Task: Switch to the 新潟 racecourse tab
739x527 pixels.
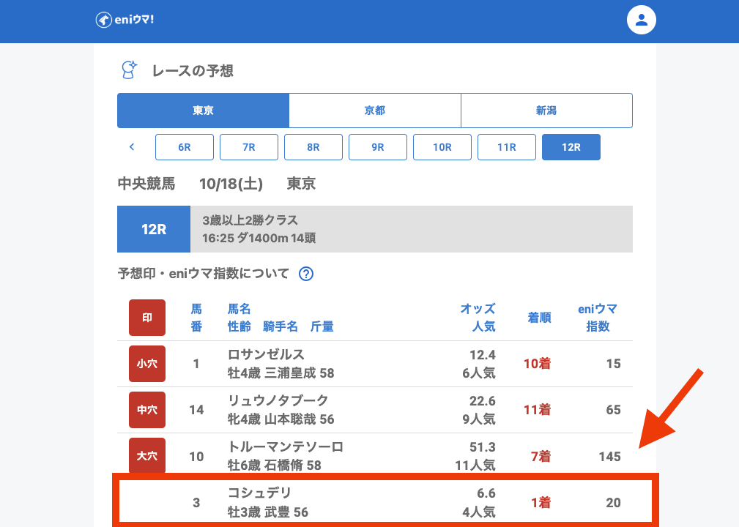Action: click(x=546, y=111)
